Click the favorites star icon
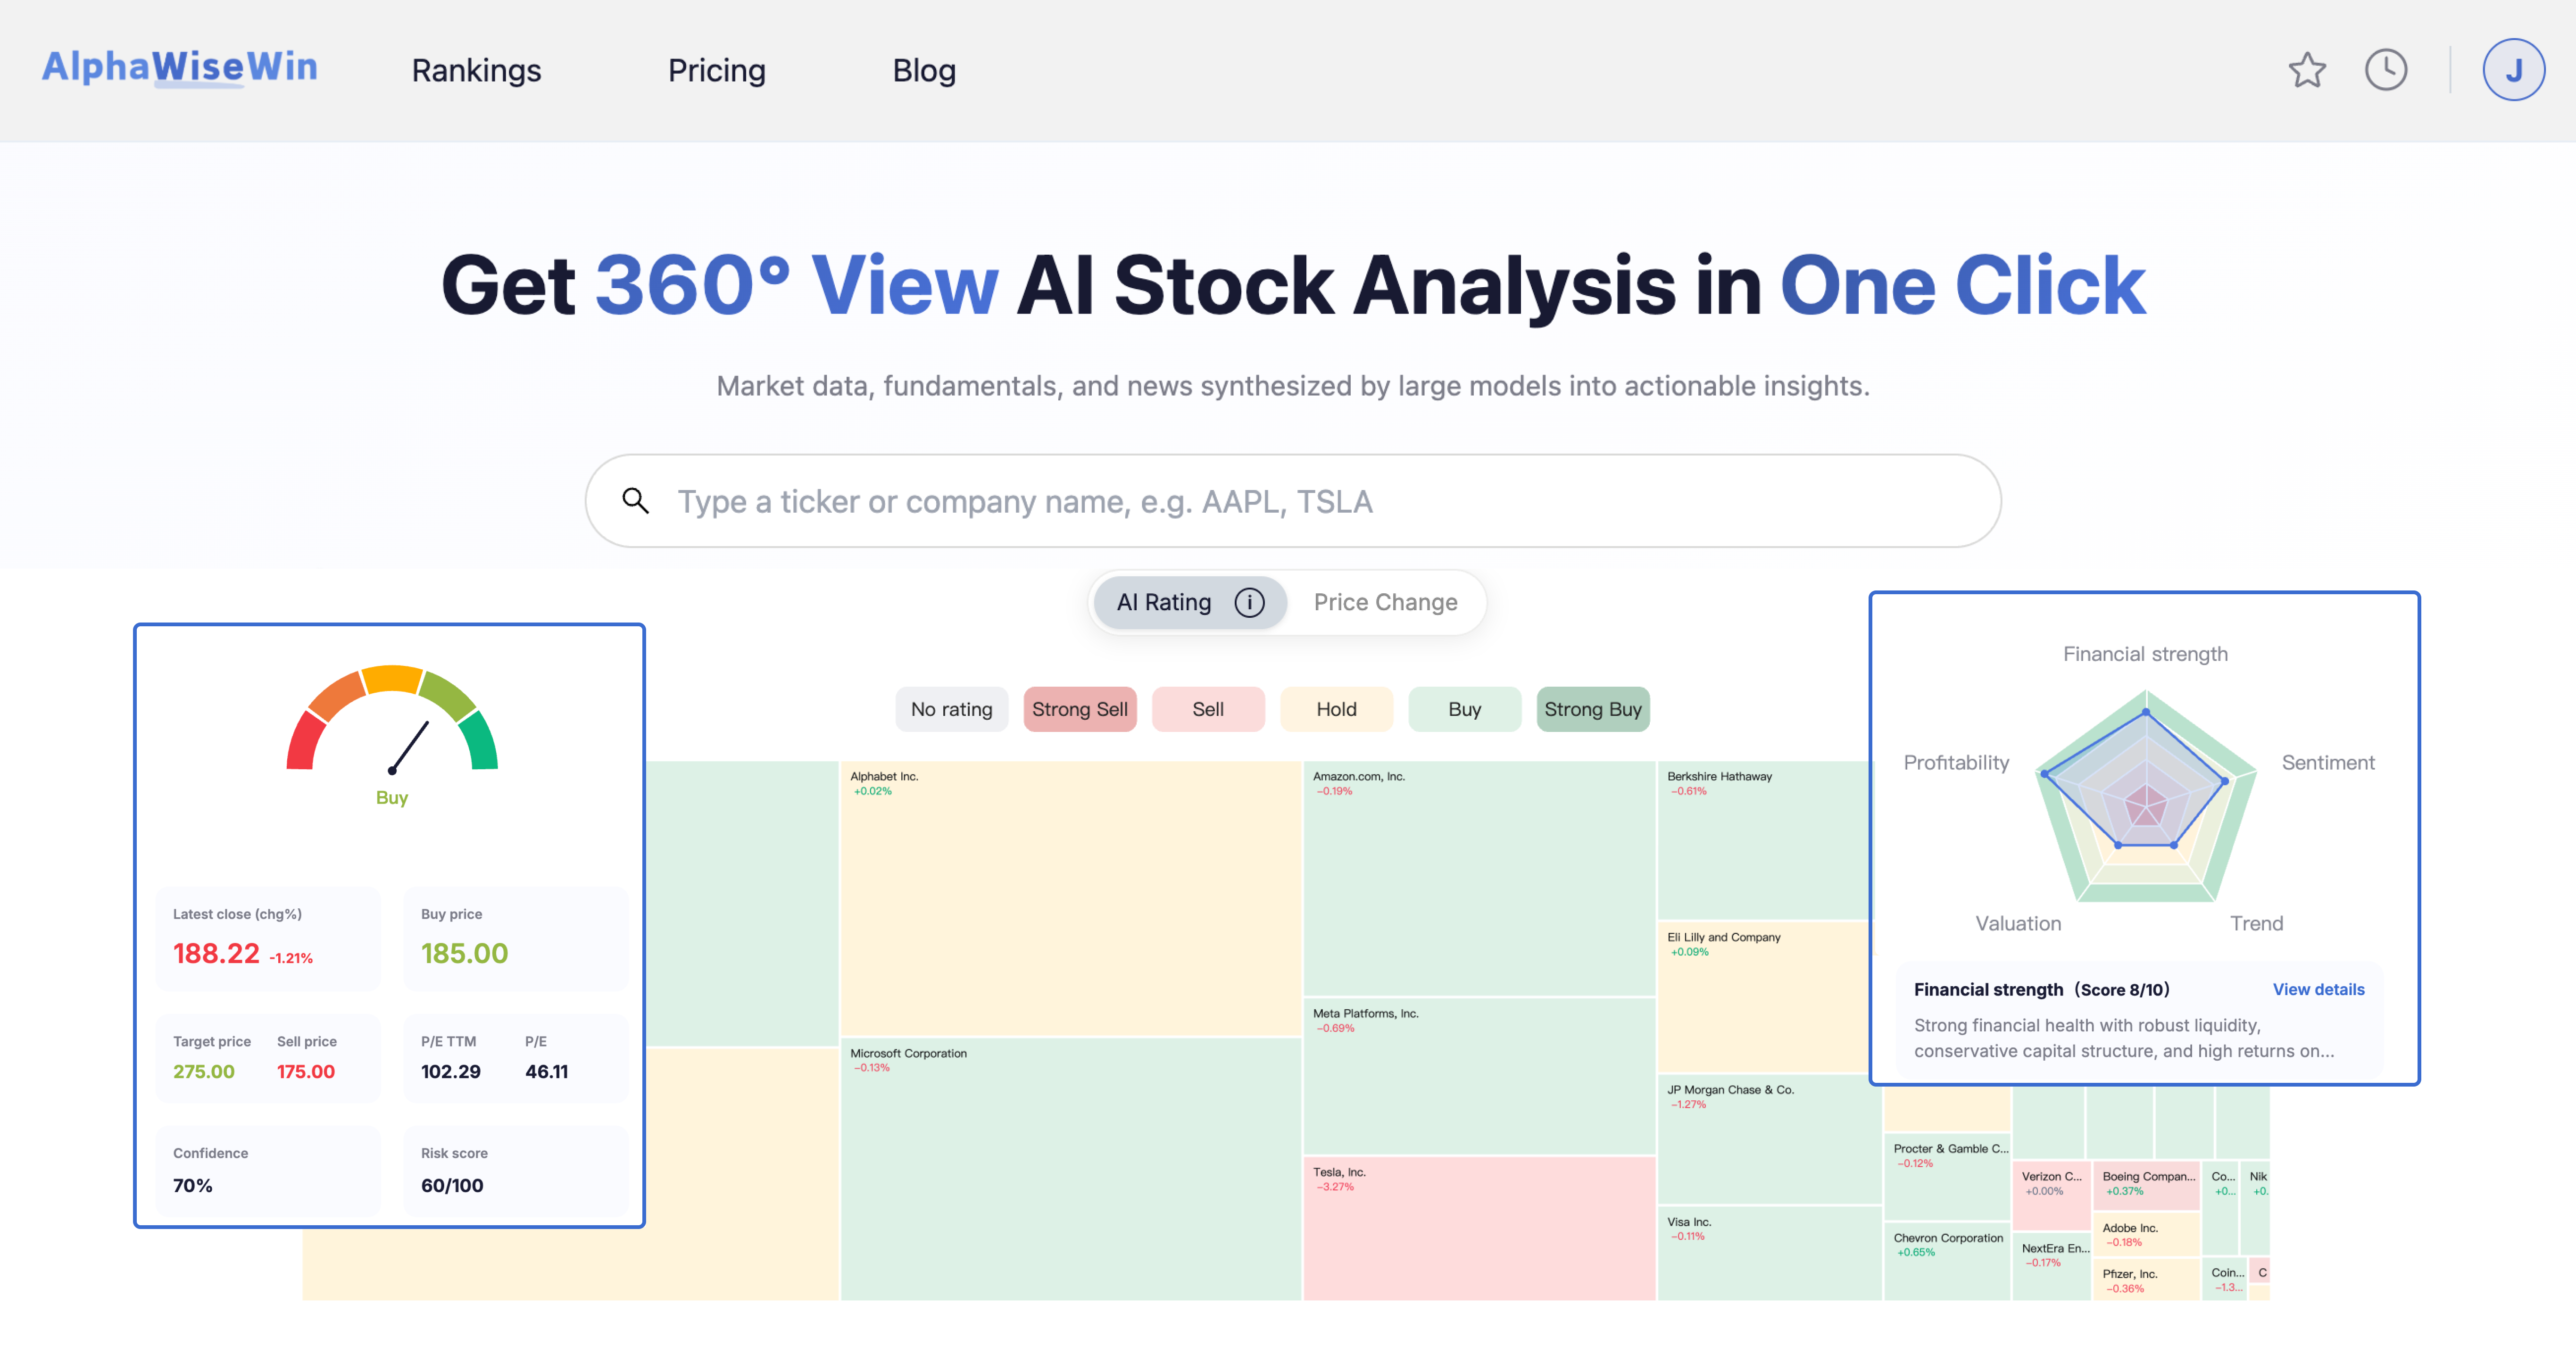 click(2307, 70)
